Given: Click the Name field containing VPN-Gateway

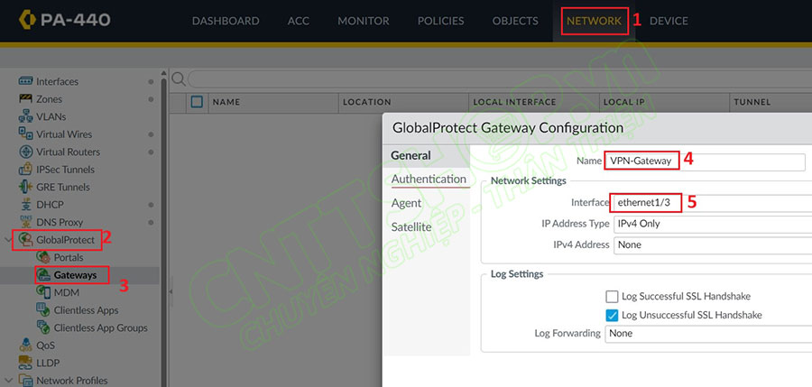Looking at the screenshot, I should pos(705,161).
